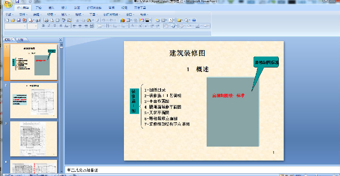
Task: Set paragraph alignment to right
Action: click(x=86, y=26)
